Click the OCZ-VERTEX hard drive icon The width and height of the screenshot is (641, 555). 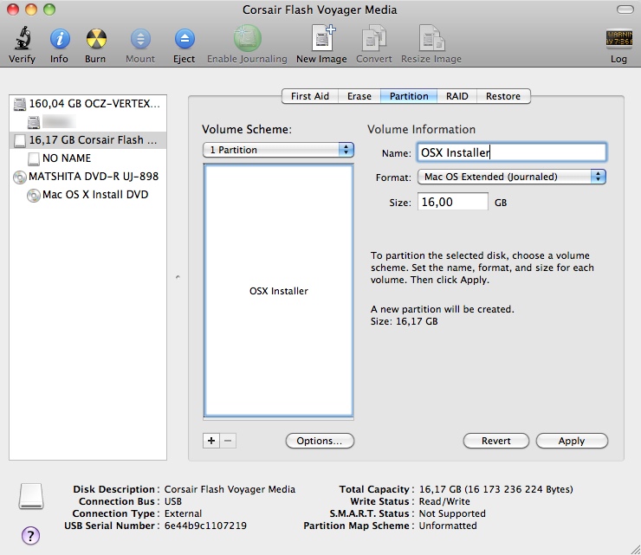click(x=20, y=104)
